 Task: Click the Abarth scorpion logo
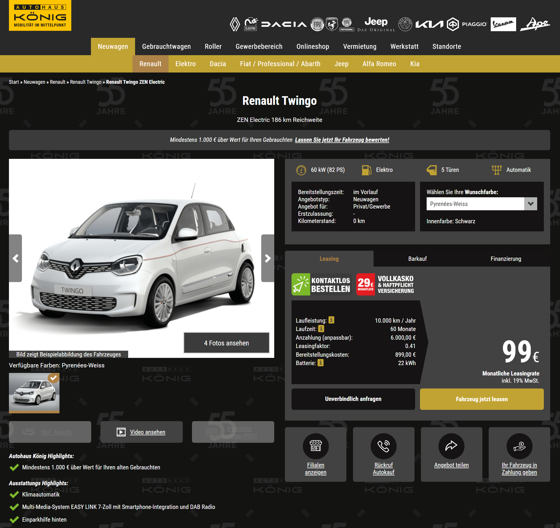click(332, 24)
